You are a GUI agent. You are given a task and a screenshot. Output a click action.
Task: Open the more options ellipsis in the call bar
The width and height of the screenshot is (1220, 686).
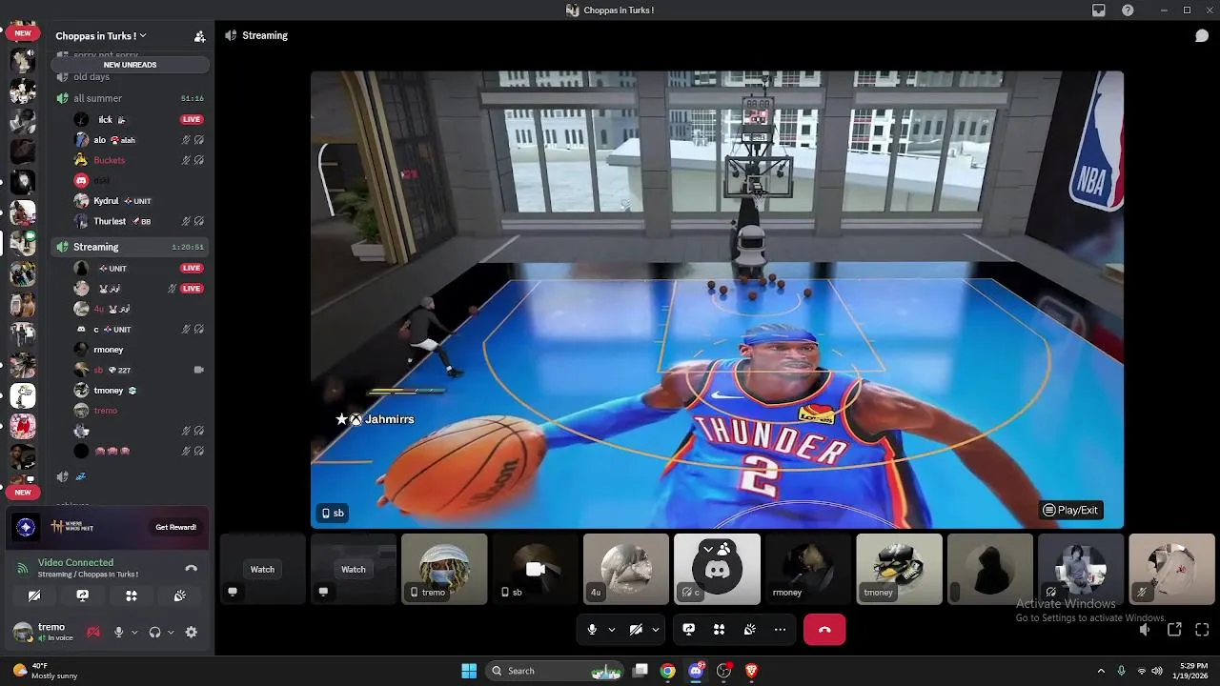tap(781, 629)
